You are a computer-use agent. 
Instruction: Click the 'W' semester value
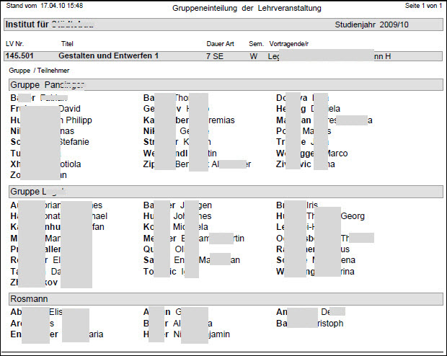pos(254,56)
